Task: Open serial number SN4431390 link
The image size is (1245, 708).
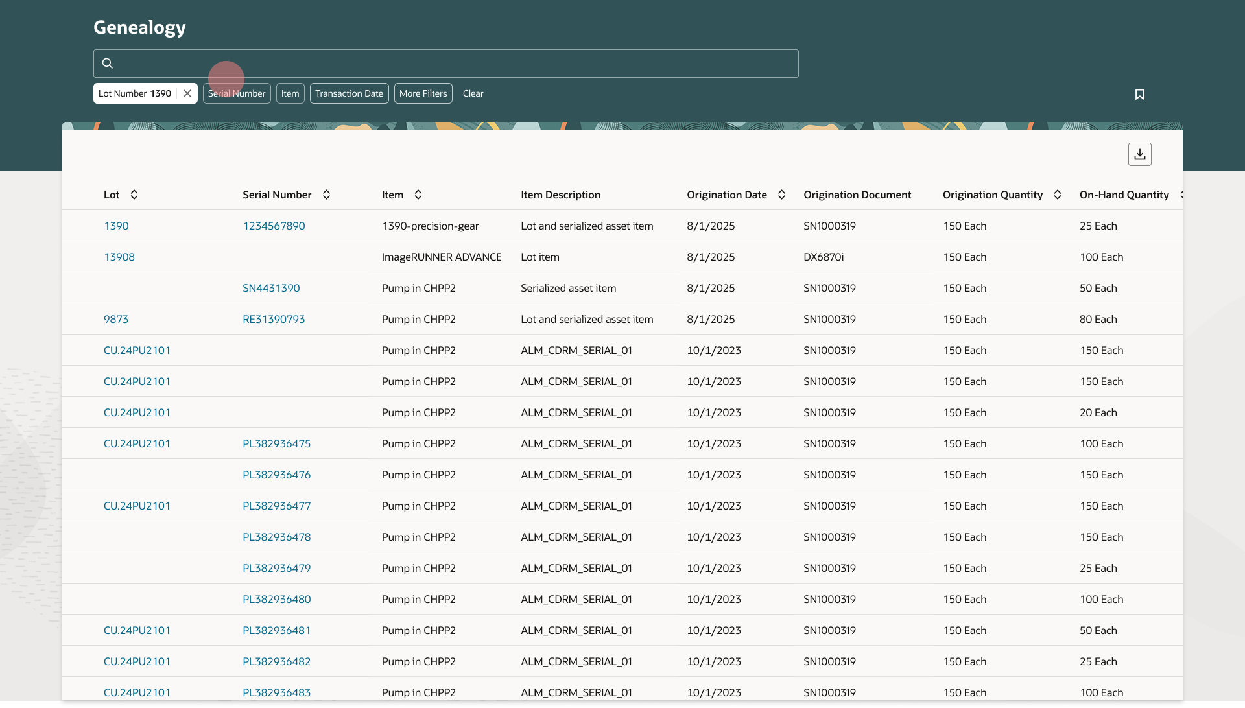Action: (x=271, y=288)
